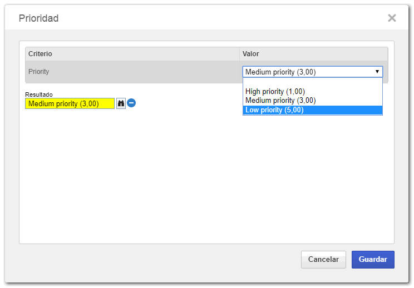Select the Priority criterion row
The width and height of the screenshot is (414, 288).
[x=132, y=72]
